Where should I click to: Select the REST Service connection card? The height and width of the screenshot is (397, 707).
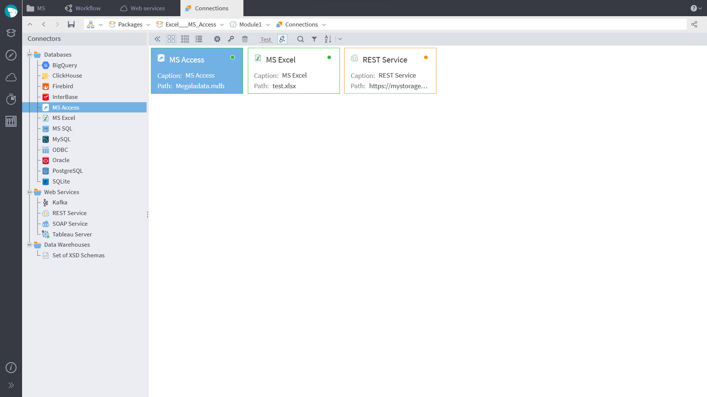[x=390, y=71]
